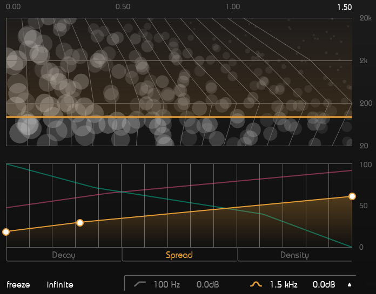Click the 1.5 kHz frequency value
376x294 pixels.
pyautogui.click(x=284, y=284)
